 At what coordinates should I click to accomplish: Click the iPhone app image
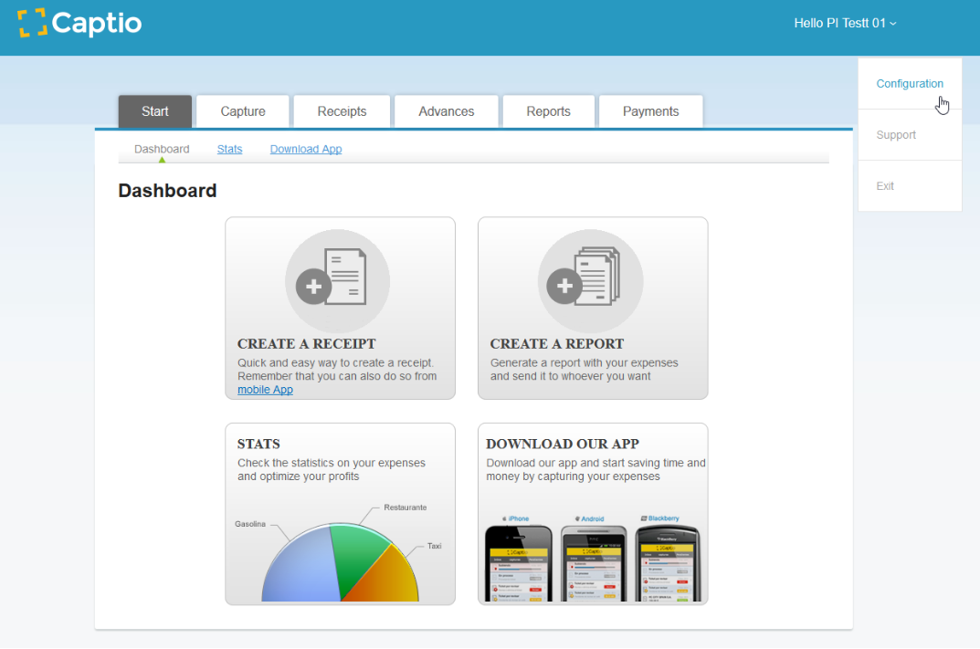518,562
